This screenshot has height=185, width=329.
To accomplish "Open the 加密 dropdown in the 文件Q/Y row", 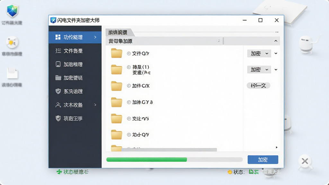I will [259, 54].
